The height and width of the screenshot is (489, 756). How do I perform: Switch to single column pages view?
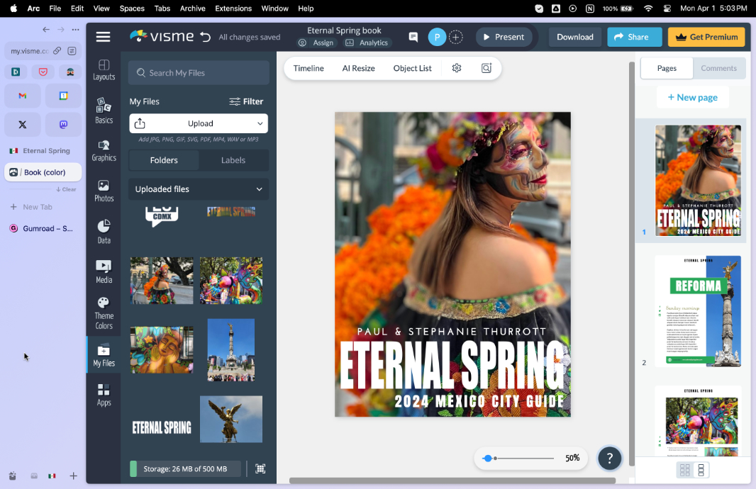(x=701, y=470)
